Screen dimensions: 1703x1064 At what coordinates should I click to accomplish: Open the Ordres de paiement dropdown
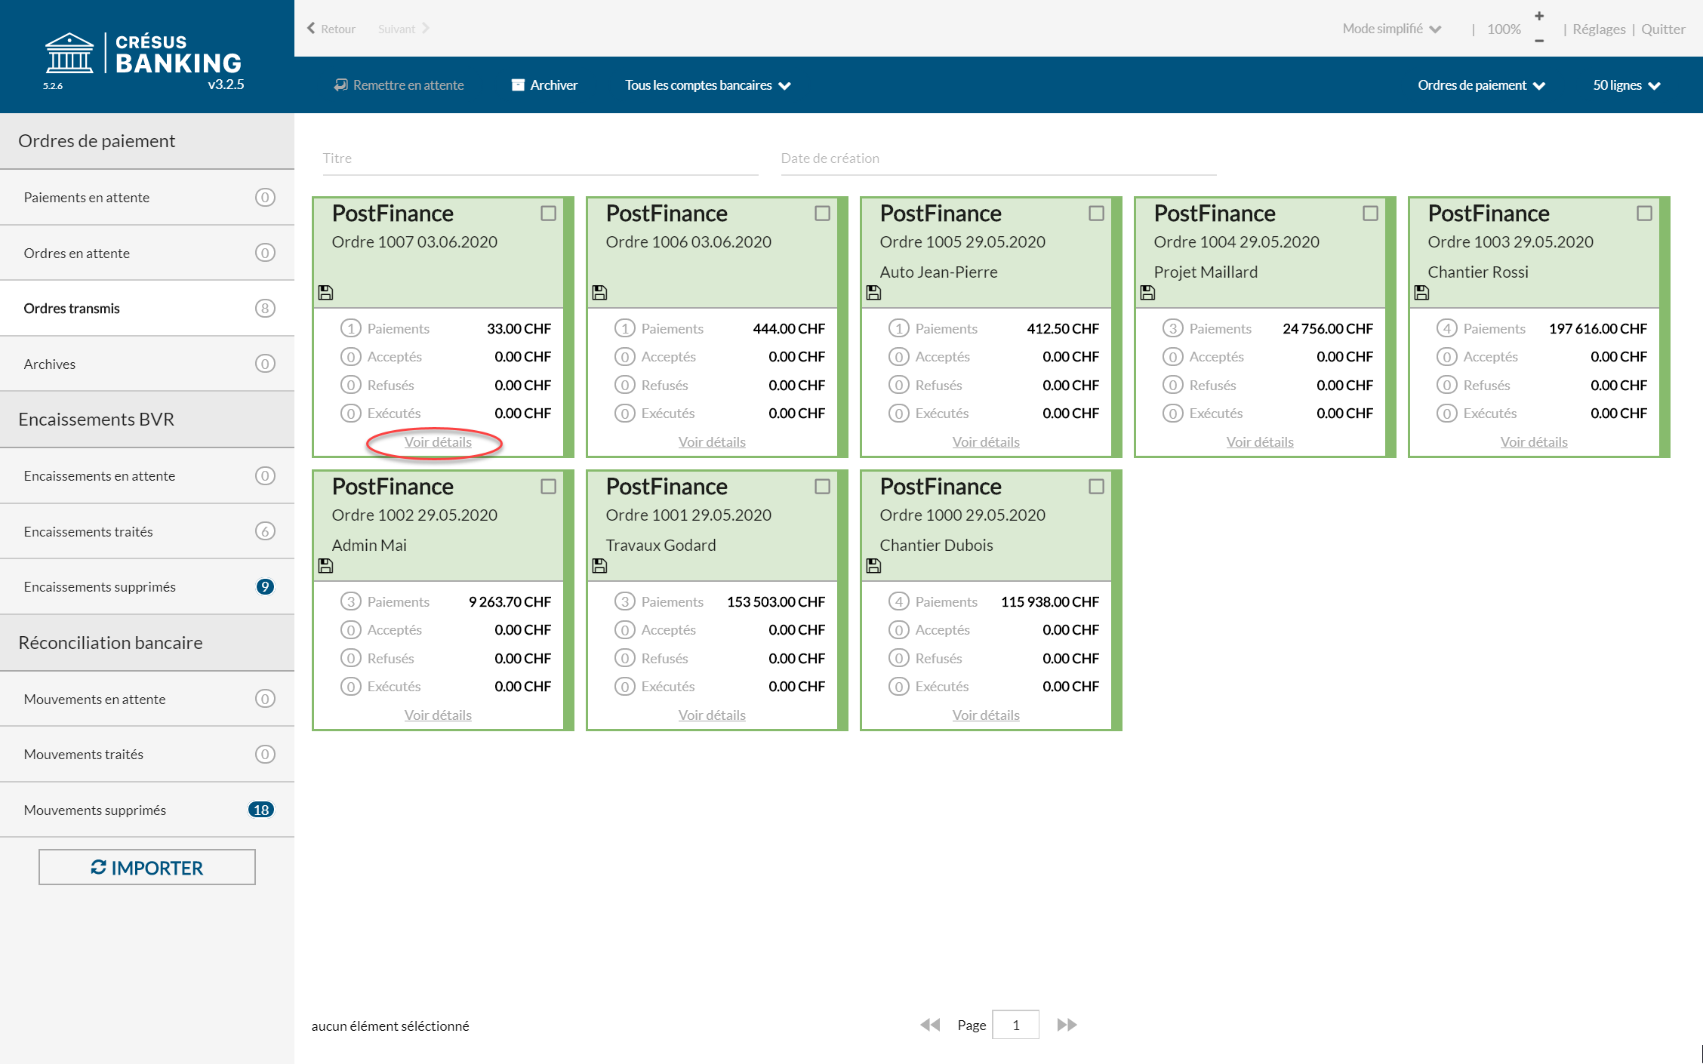[1481, 85]
